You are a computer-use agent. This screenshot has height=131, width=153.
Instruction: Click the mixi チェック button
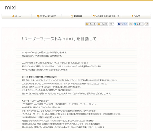[x=91, y=24]
